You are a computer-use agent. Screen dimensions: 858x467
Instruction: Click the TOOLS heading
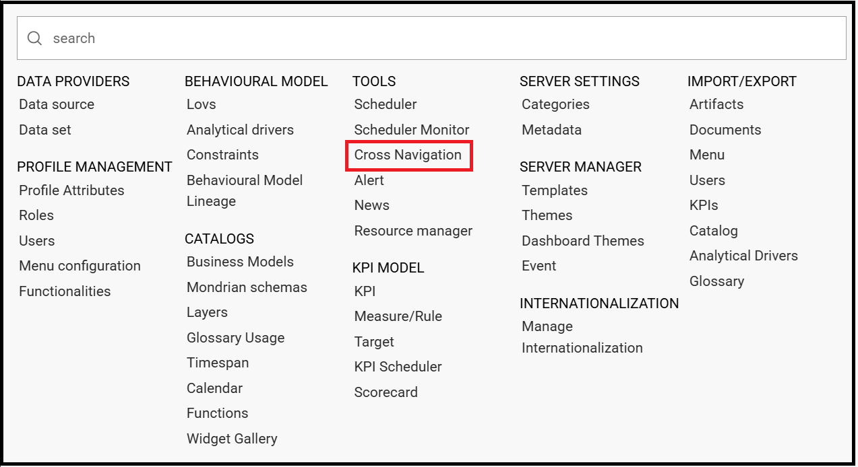click(x=374, y=81)
